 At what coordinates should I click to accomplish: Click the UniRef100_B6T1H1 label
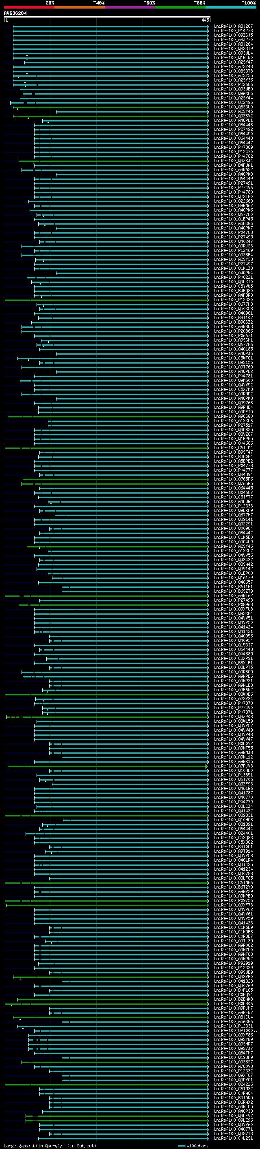coord(233,587)
